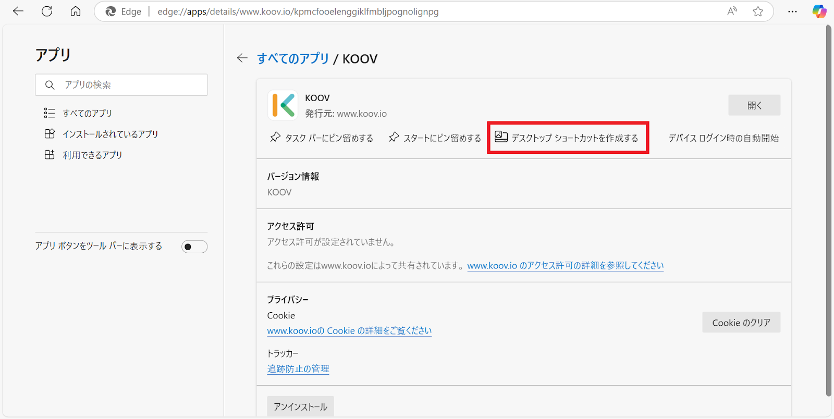Select すべてのアプリ in the sidebar
Viewport: 834px width, 419px height.
point(88,113)
